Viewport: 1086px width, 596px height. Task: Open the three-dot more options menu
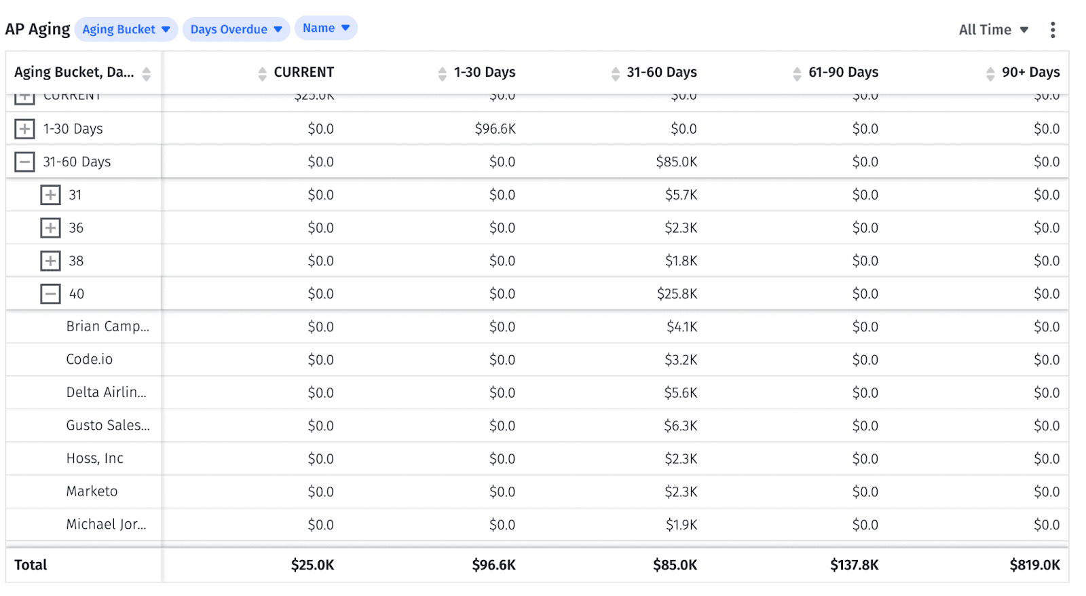pyautogui.click(x=1052, y=30)
